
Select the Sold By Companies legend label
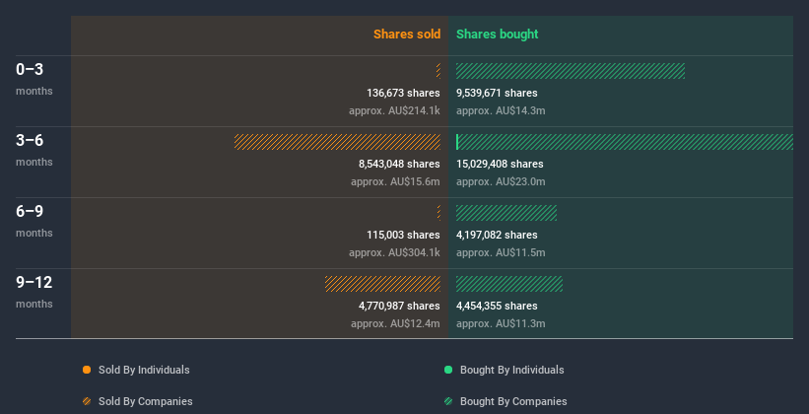pos(146,401)
